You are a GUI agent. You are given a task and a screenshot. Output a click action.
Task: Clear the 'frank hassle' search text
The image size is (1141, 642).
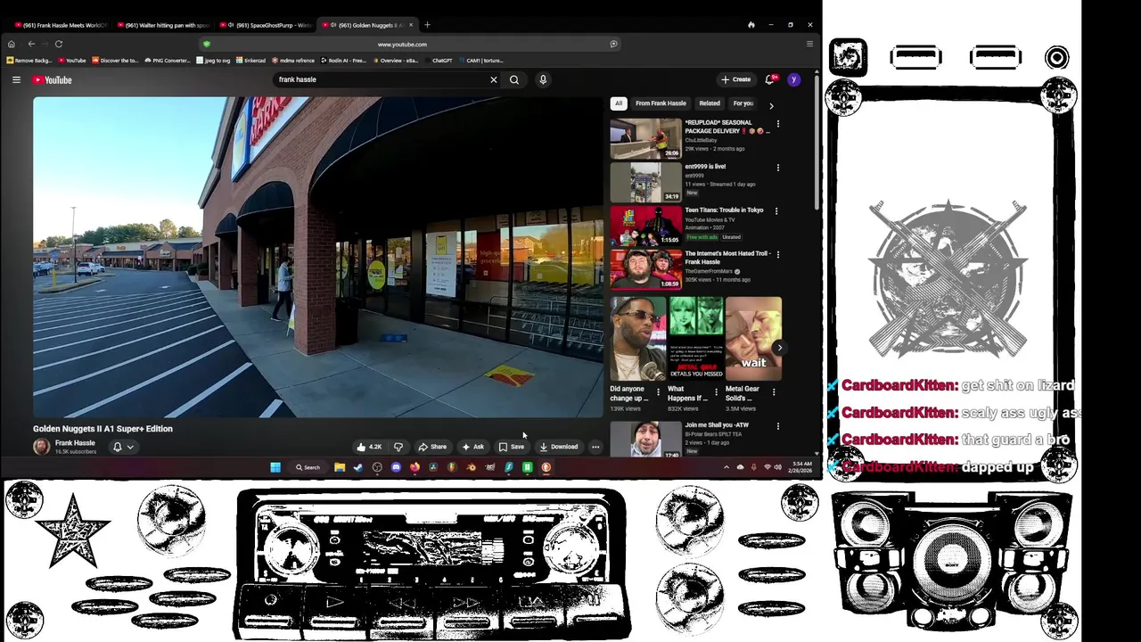[x=493, y=80]
